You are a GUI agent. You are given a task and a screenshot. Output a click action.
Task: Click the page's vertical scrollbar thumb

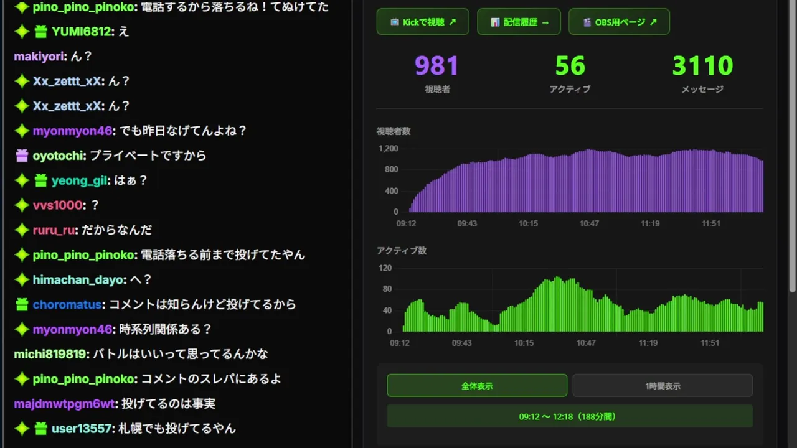point(793,146)
